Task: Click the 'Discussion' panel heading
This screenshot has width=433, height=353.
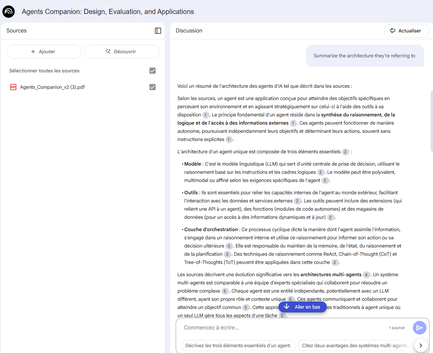Action: click(189, 31)
